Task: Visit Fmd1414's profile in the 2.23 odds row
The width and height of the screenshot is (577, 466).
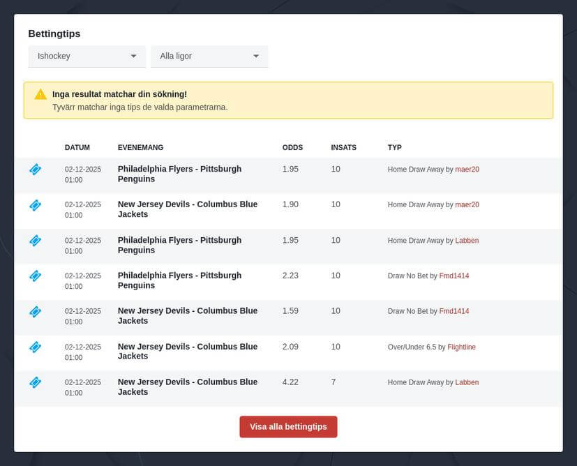Action: pos(454,276)
